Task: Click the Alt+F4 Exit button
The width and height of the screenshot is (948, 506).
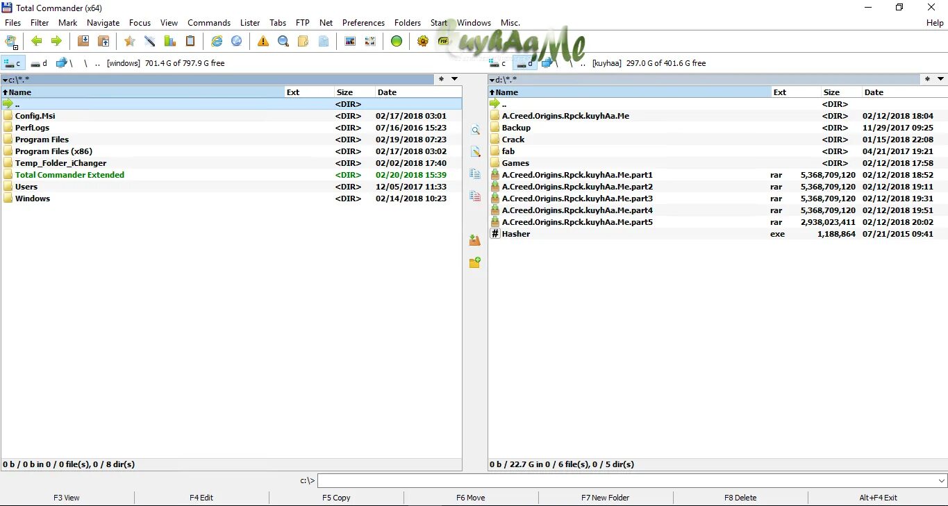Action: [x=878, y=498]
